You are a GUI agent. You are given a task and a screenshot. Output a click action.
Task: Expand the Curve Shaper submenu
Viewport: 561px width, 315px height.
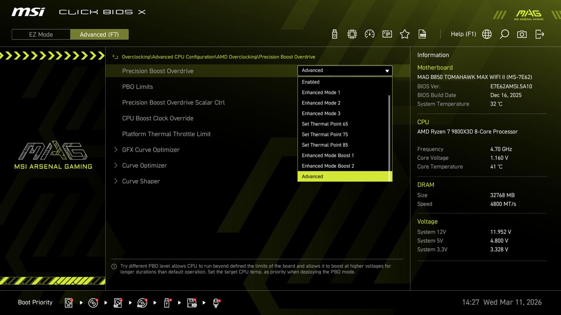click(x=116, y=181)
